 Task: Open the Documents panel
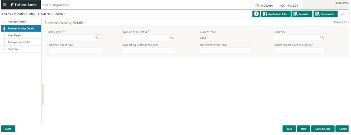click(x=326, y=14)
